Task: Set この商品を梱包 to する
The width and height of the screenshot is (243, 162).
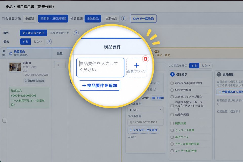Action: pyautogui.click(x=194, y=66)
